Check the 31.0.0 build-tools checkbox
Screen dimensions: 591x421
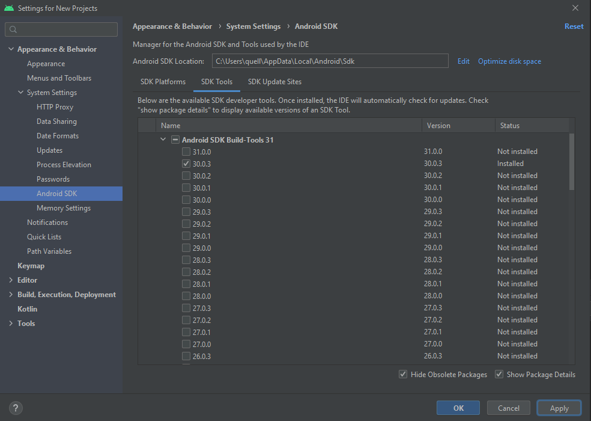click(x=186, y=152)
